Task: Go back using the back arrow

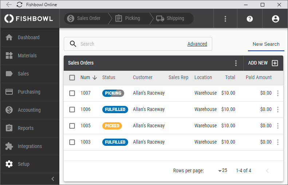Action: 9,5
